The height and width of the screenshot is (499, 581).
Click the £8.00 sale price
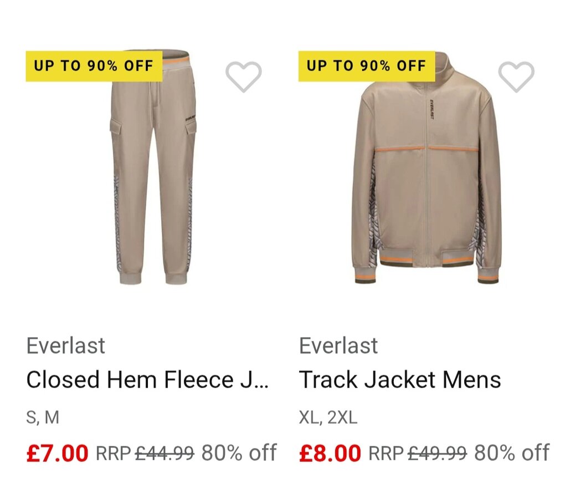(330, 453)
